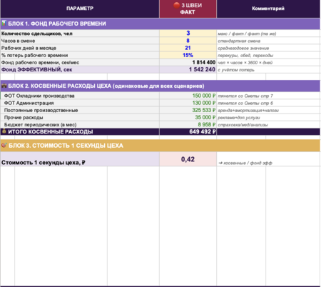Click comment чел × часов × 3600 × дней

[x=245, y=63]
